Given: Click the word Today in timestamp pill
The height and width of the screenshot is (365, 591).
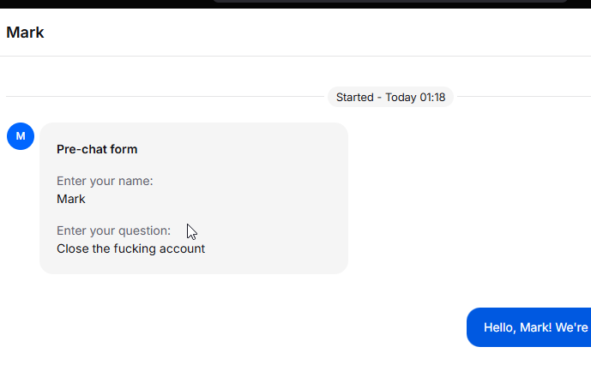Looking at the screenshot, I should pyautogui.click(x=401, y=98).
